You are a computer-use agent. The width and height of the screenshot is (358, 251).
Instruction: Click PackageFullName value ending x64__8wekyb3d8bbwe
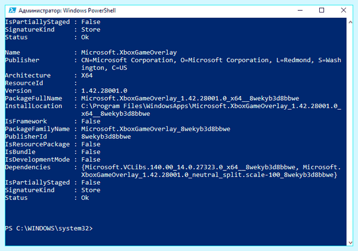(190, 98)
